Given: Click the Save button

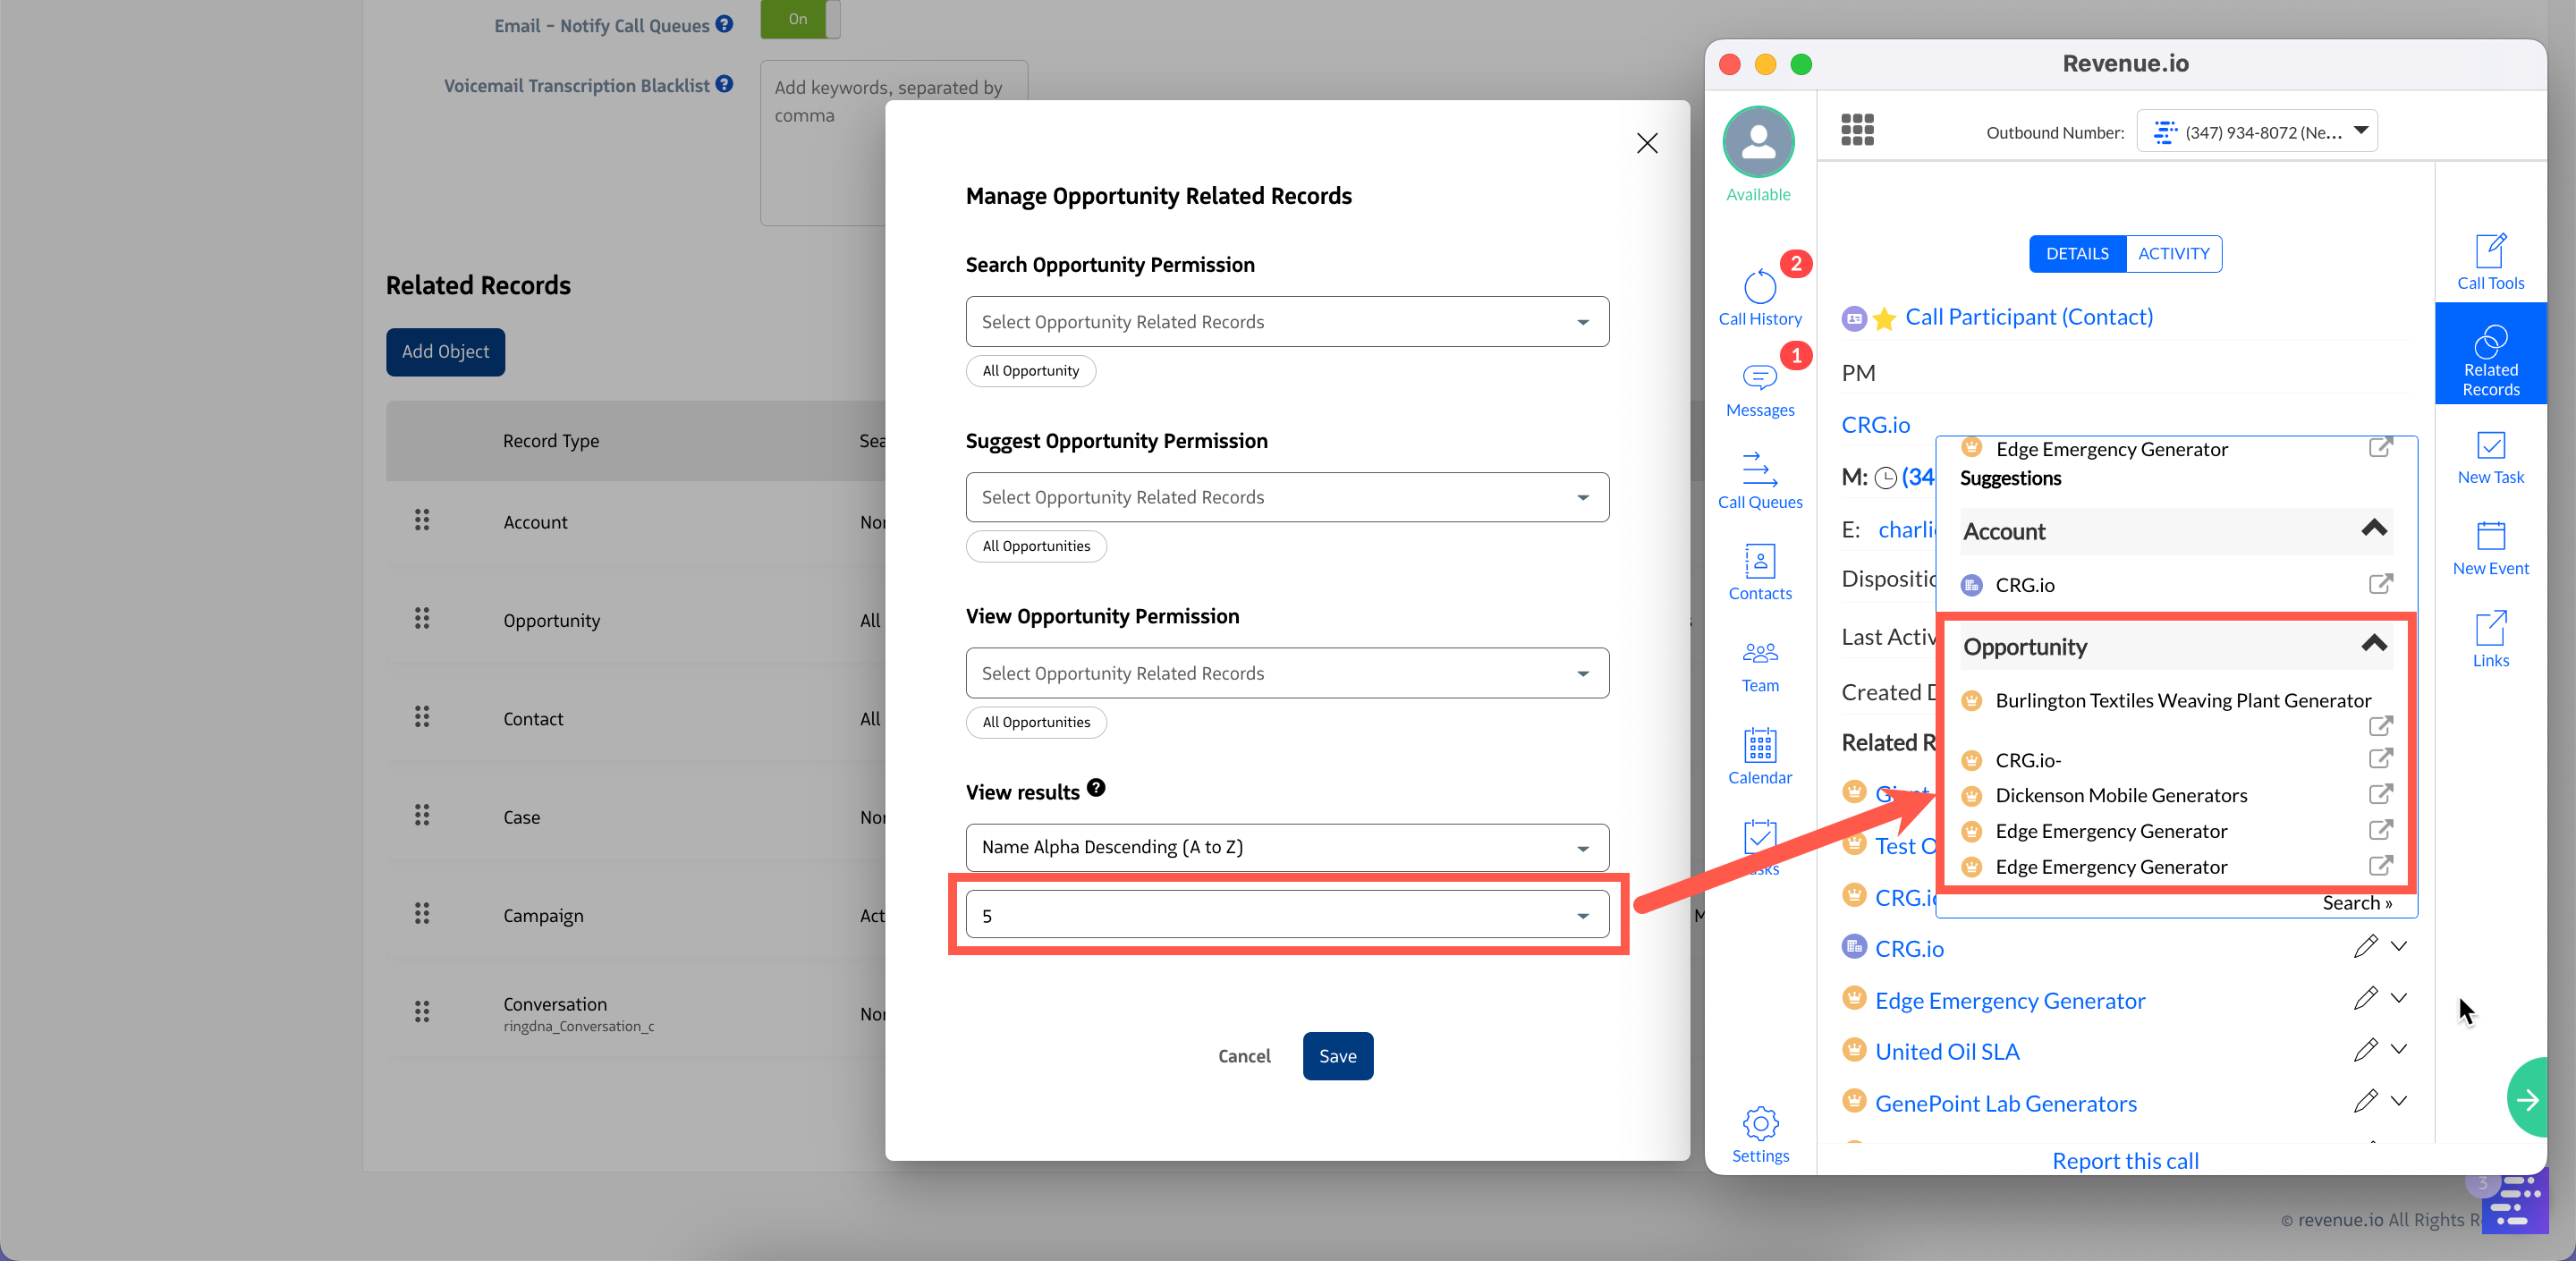Looking at the screenshot, I should tap(1337, 1056).
